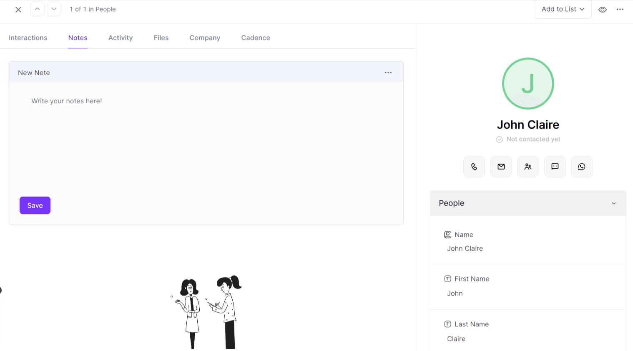
Task: Click the text message chat bubble icon
Action: coord(555,166)
